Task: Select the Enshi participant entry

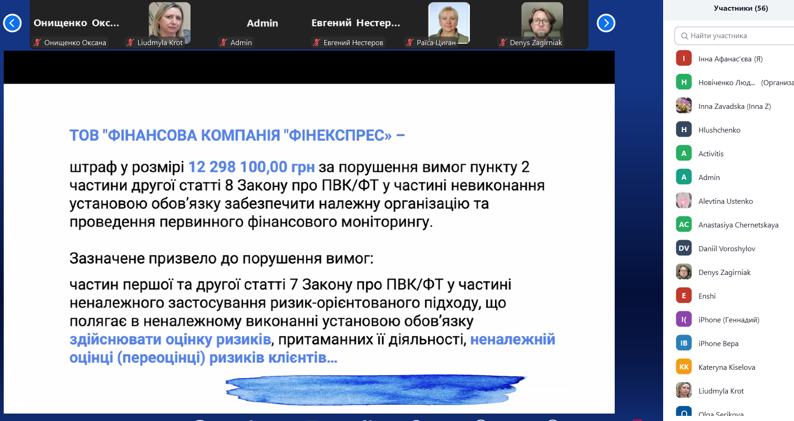Action: 707,296
